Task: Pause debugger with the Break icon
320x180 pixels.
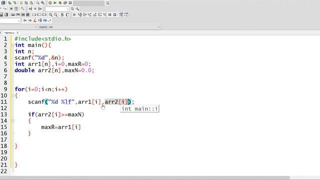Action: pyautogui.click(x=110, y=14)
